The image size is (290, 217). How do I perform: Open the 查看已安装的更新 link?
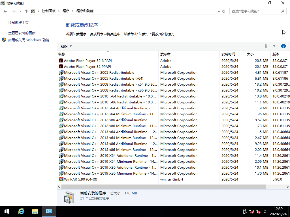pyautogui.click(x=22, y=33)
